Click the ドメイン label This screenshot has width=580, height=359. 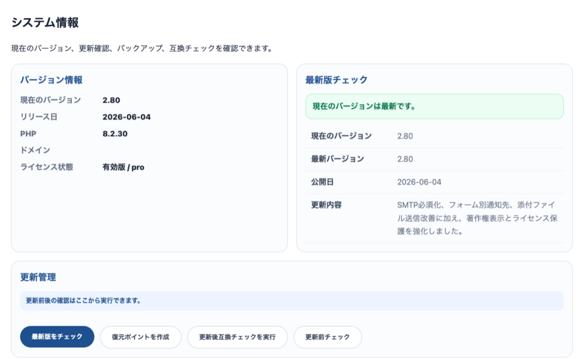coord(35,150)
